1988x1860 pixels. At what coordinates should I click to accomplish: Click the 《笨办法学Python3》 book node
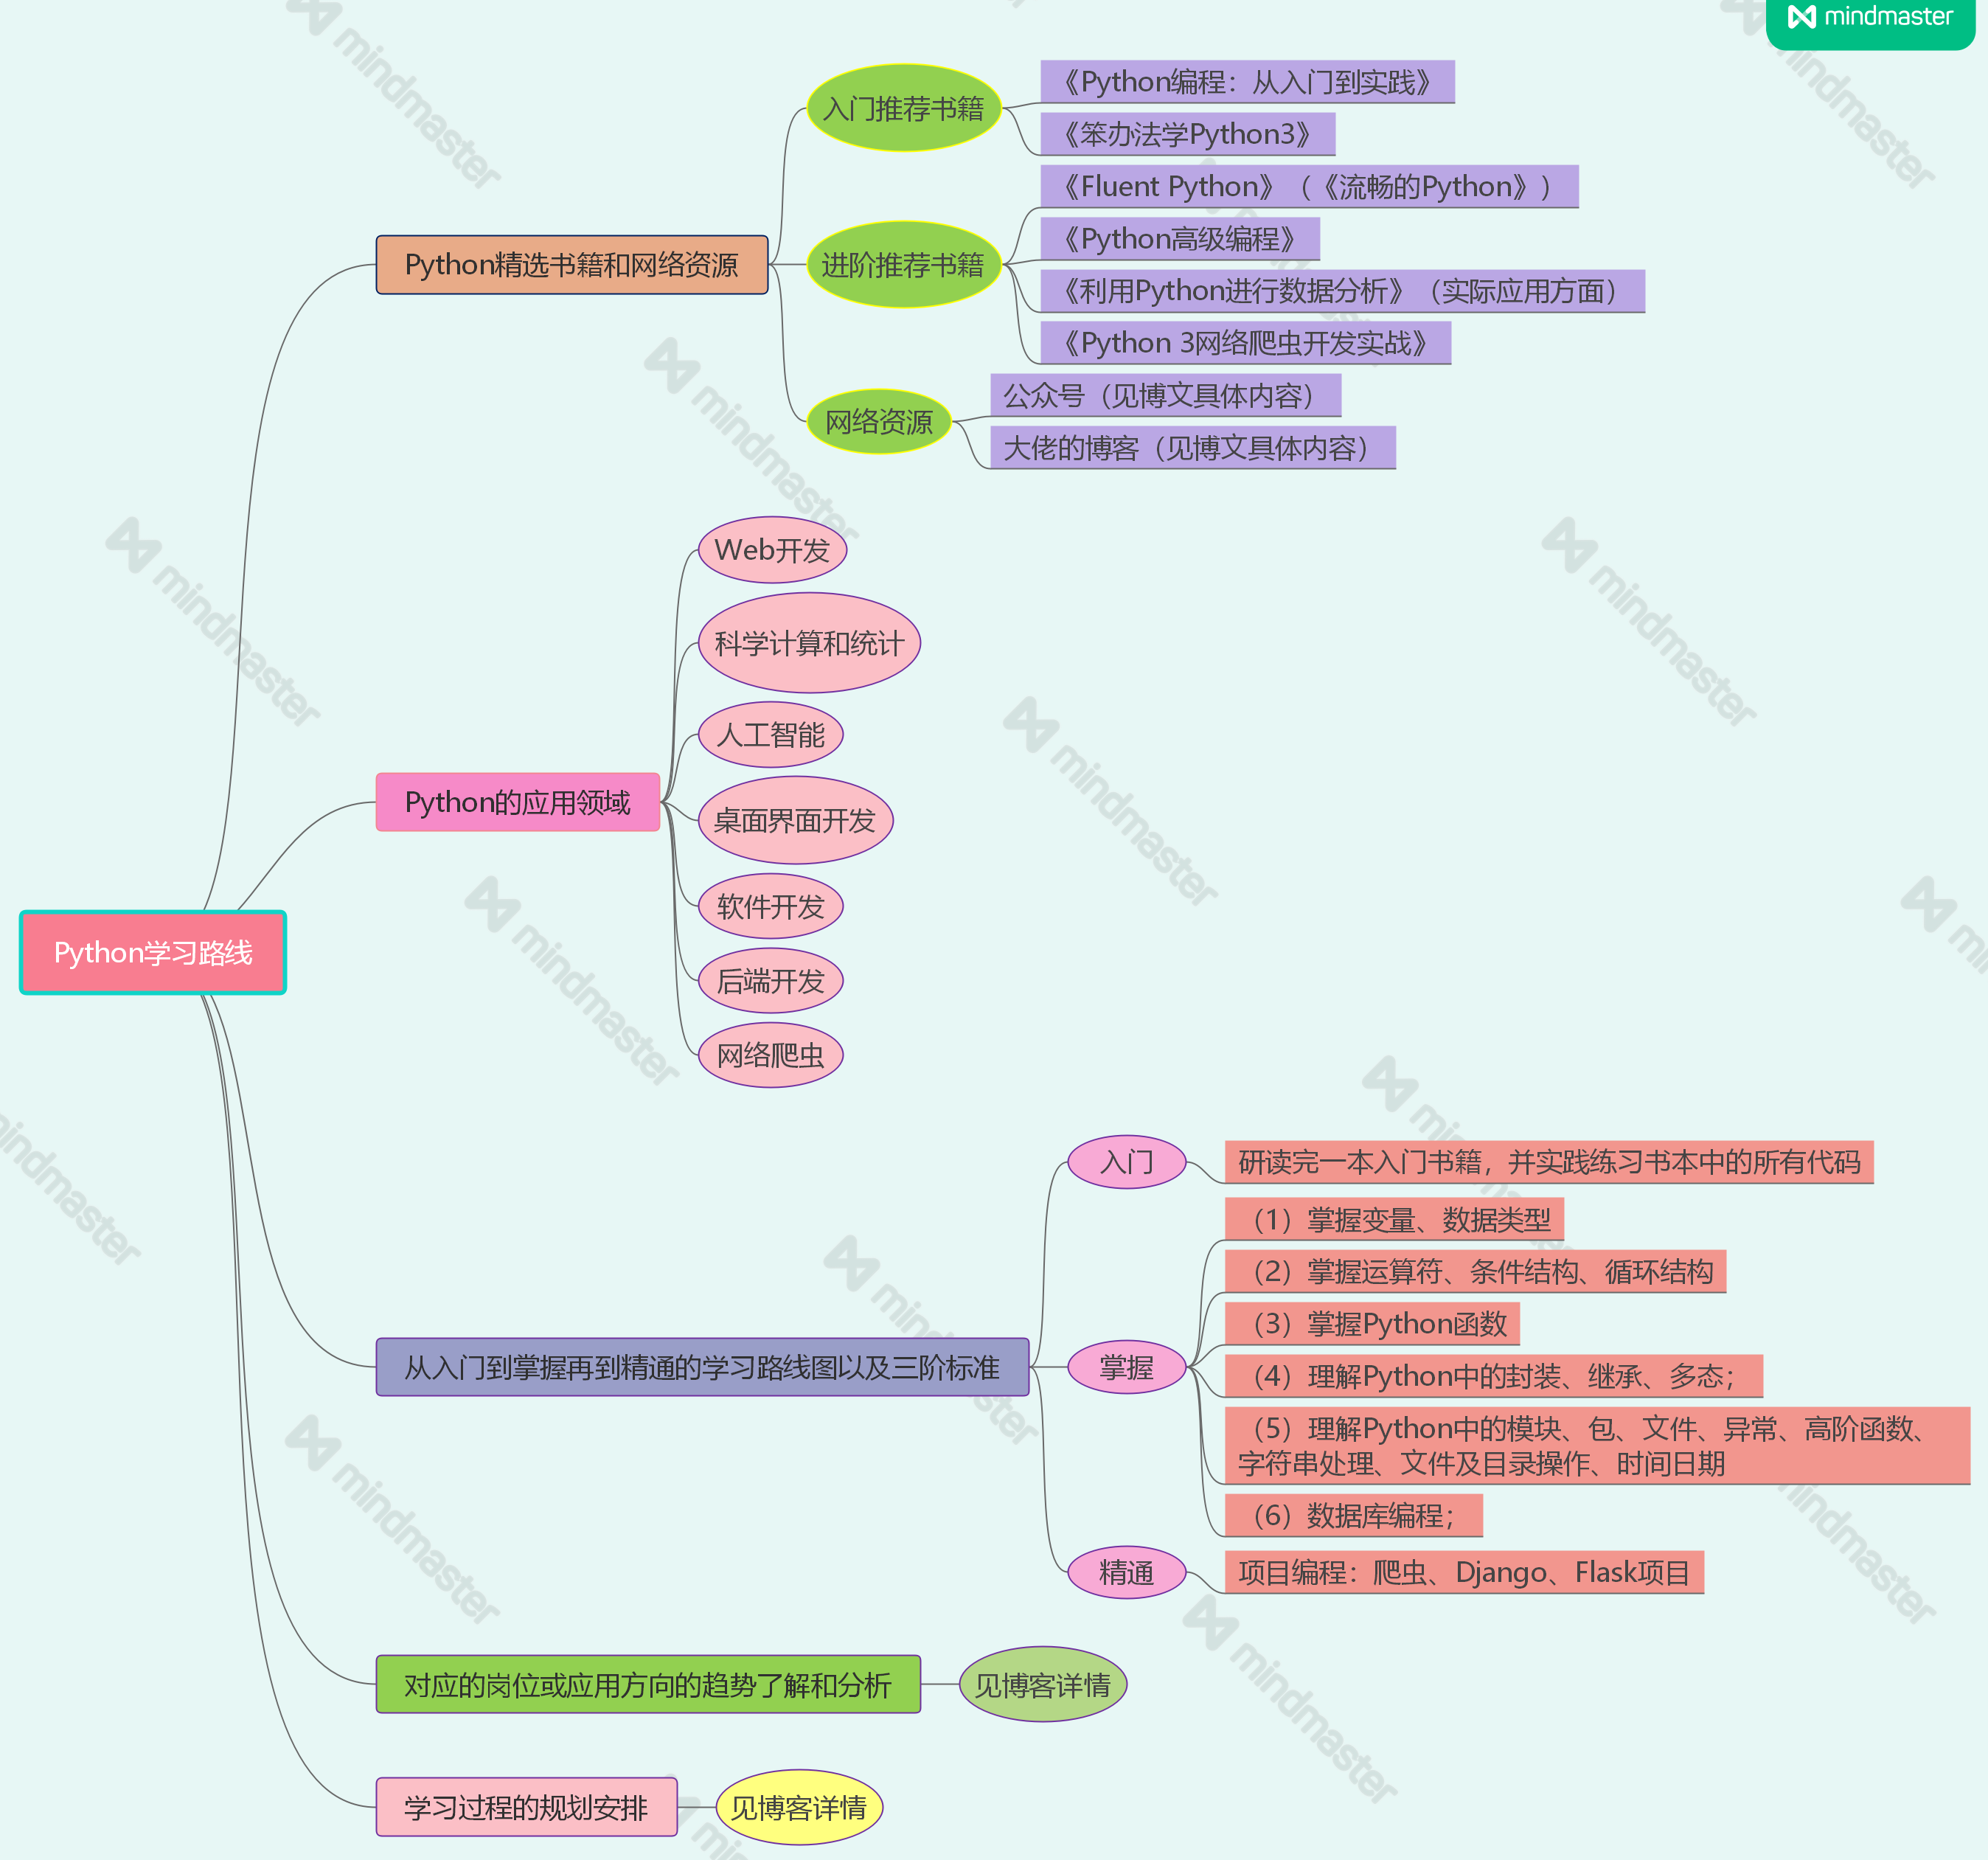click(1187, 134)
